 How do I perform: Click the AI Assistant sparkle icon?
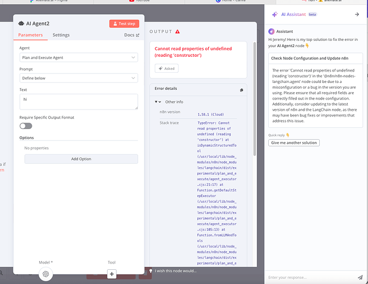(274, 14)
